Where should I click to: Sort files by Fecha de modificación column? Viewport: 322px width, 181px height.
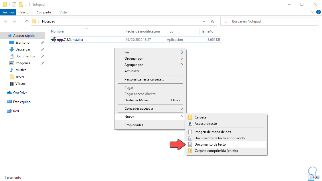(x=143, y=31)
